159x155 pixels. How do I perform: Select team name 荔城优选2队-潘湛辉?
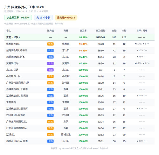pyautogui.click(x=17, y=109)
